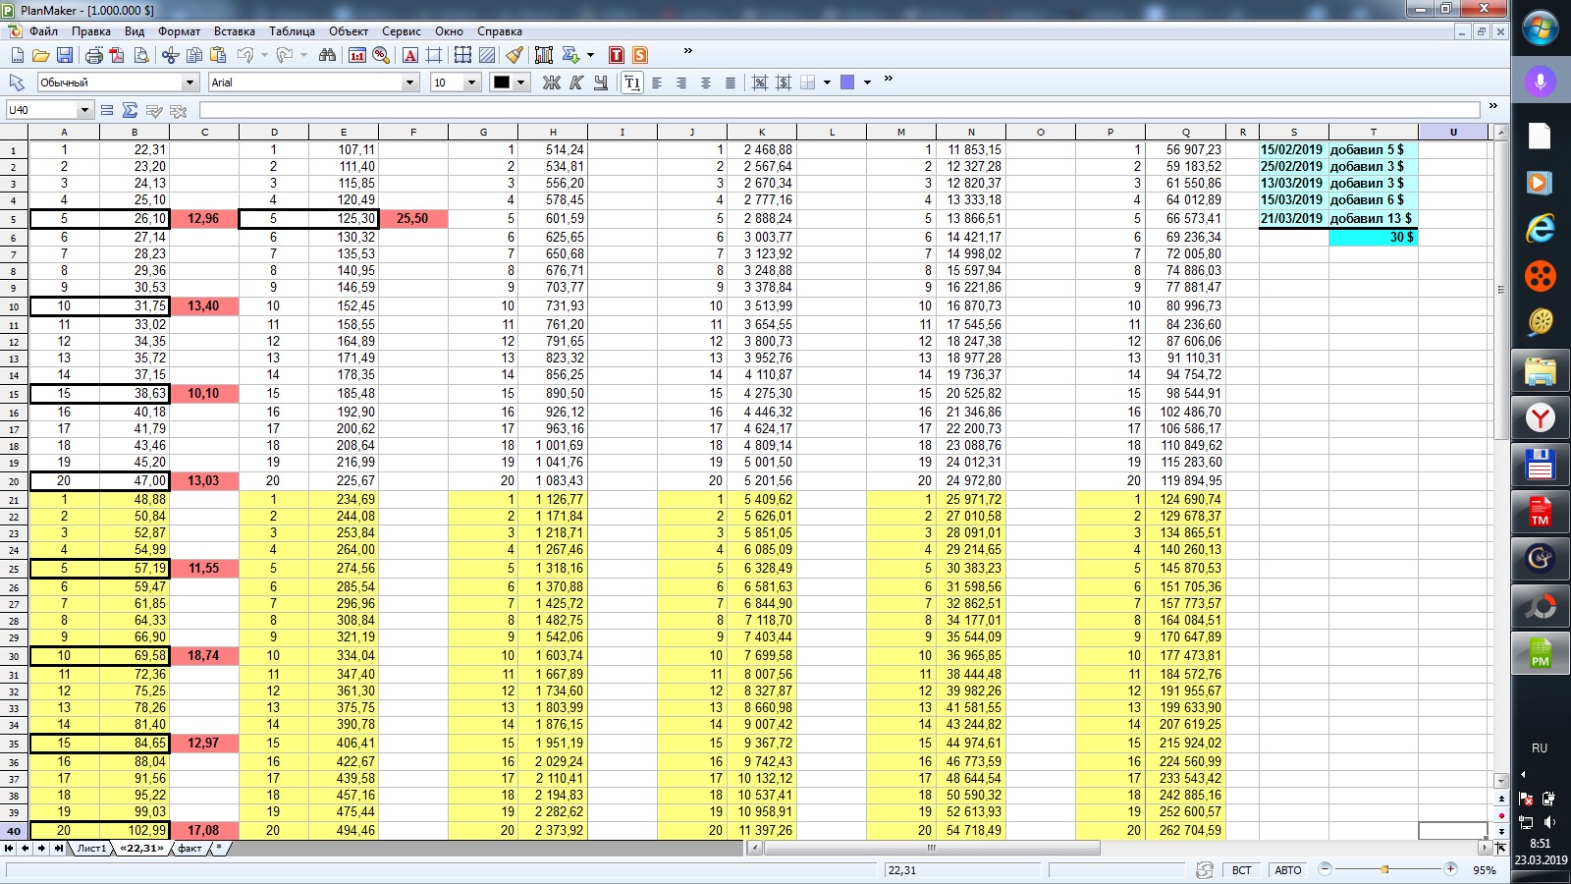Insert a text frame with the A icon

tap(410, 55)
